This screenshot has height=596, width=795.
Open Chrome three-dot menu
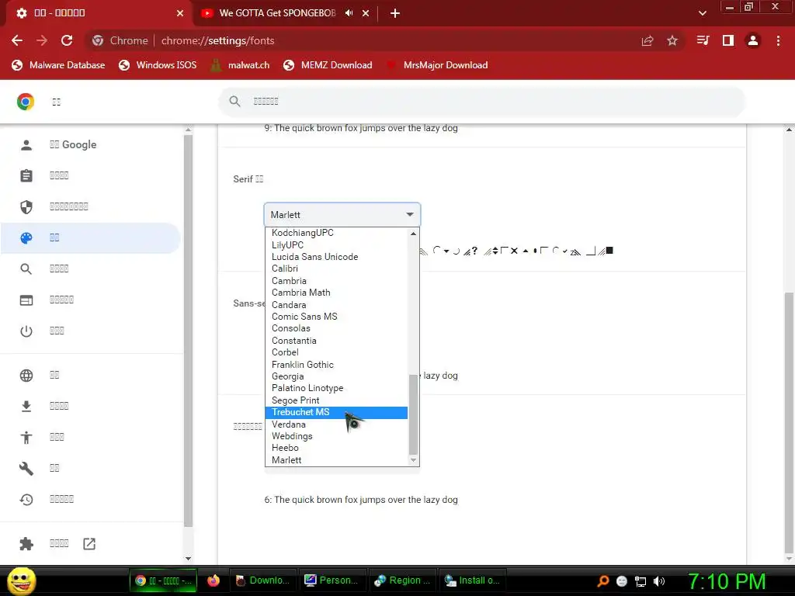[x=778, y=40]
